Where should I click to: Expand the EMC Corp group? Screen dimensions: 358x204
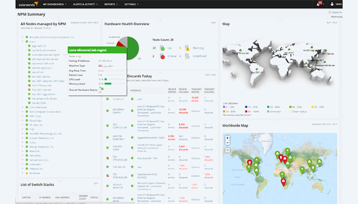click(x=23, y=116)
